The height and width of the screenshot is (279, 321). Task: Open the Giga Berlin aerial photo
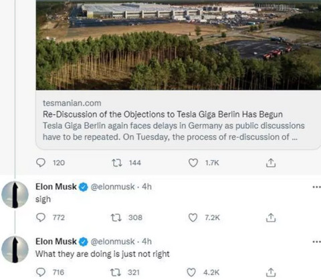pyautogui.click(x=179, y=45)
